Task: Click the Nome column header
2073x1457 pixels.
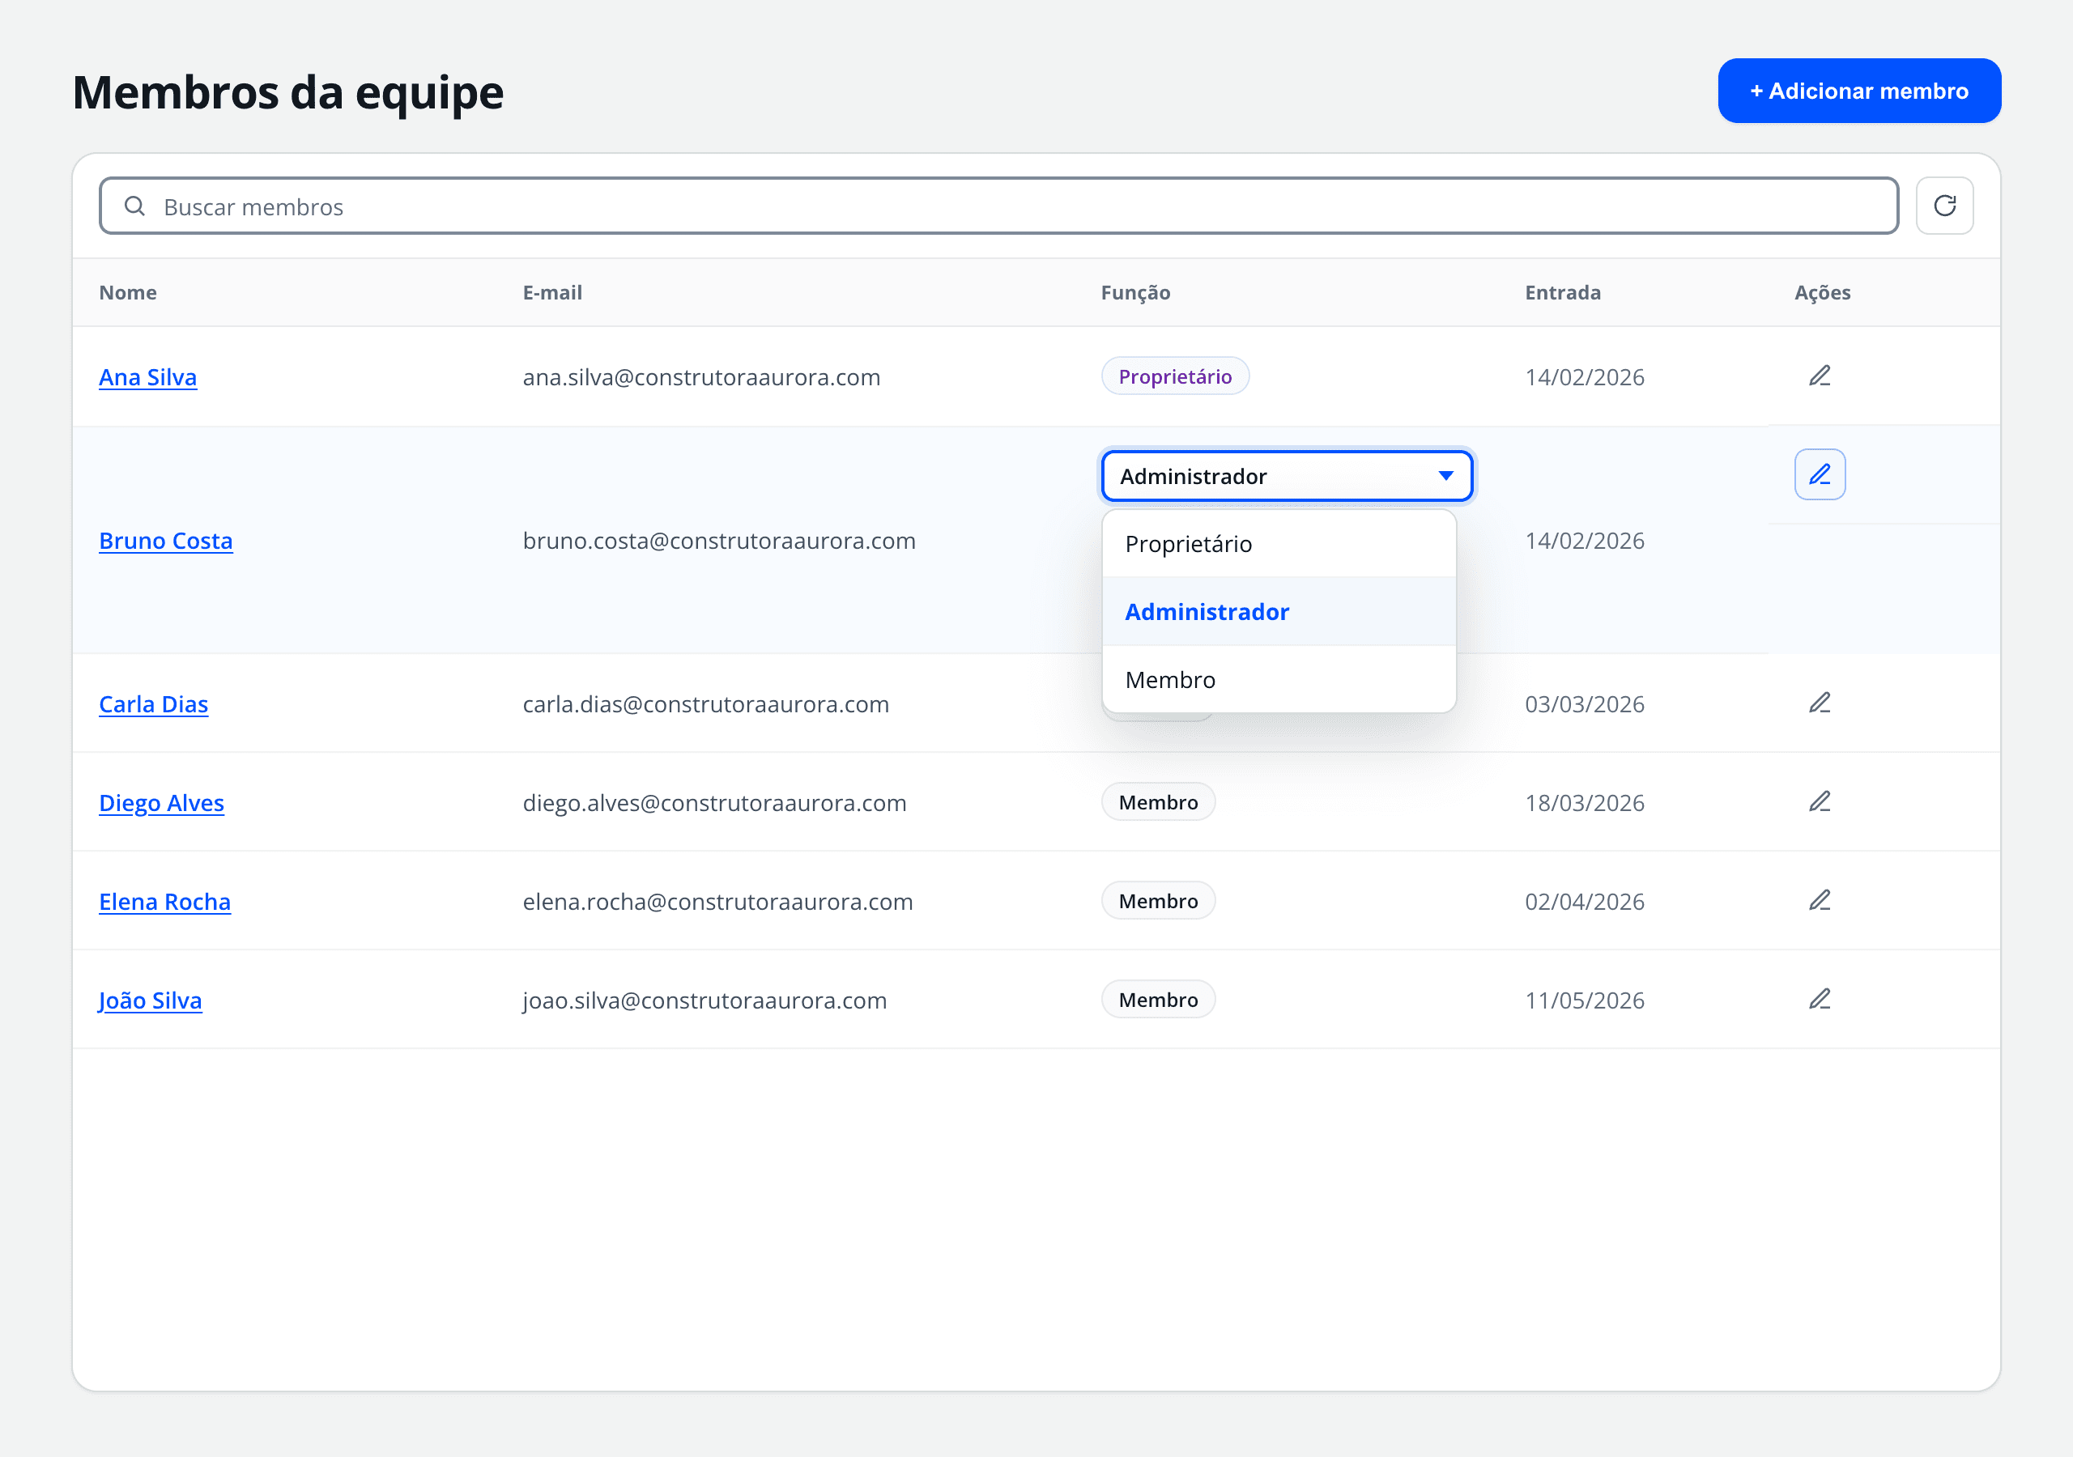Action: point(128,292)
